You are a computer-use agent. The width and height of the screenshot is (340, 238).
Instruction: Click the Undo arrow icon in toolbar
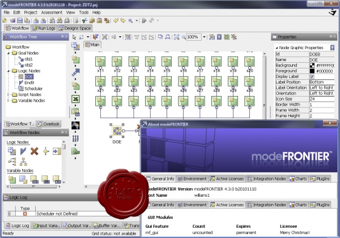coord(116,20)
